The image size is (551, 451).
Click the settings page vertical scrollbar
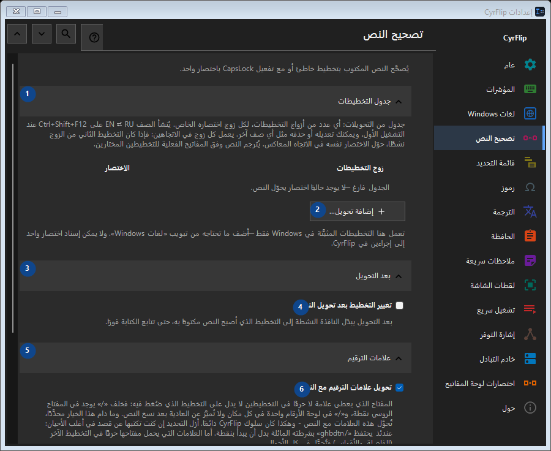[13, 198]
